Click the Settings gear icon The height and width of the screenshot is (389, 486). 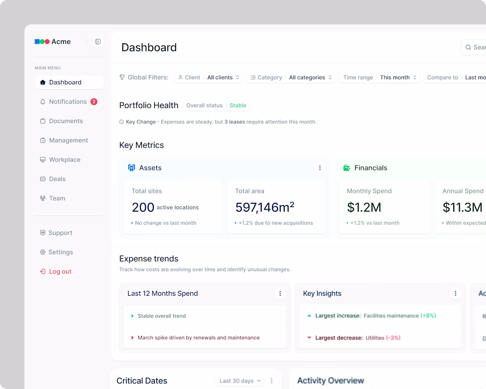point(43,252)
